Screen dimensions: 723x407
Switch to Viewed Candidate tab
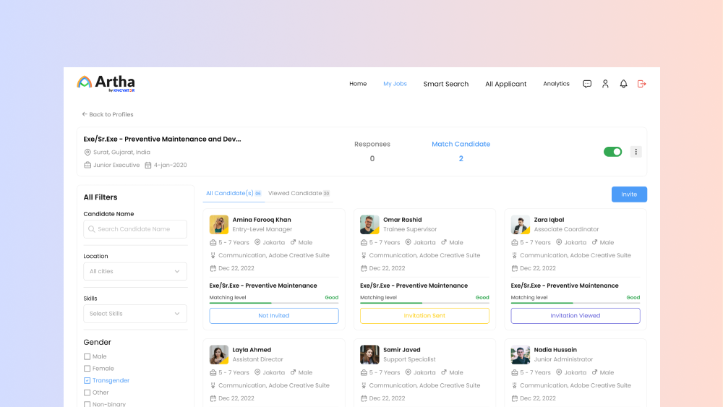tap(299, 194)
